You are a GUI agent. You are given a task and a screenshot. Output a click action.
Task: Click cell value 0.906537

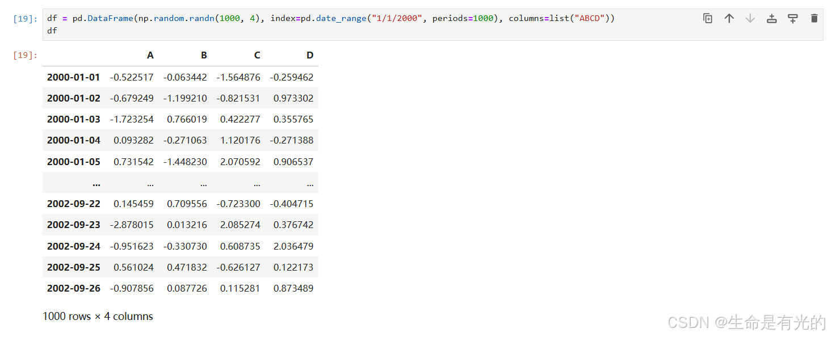(293, 162)
